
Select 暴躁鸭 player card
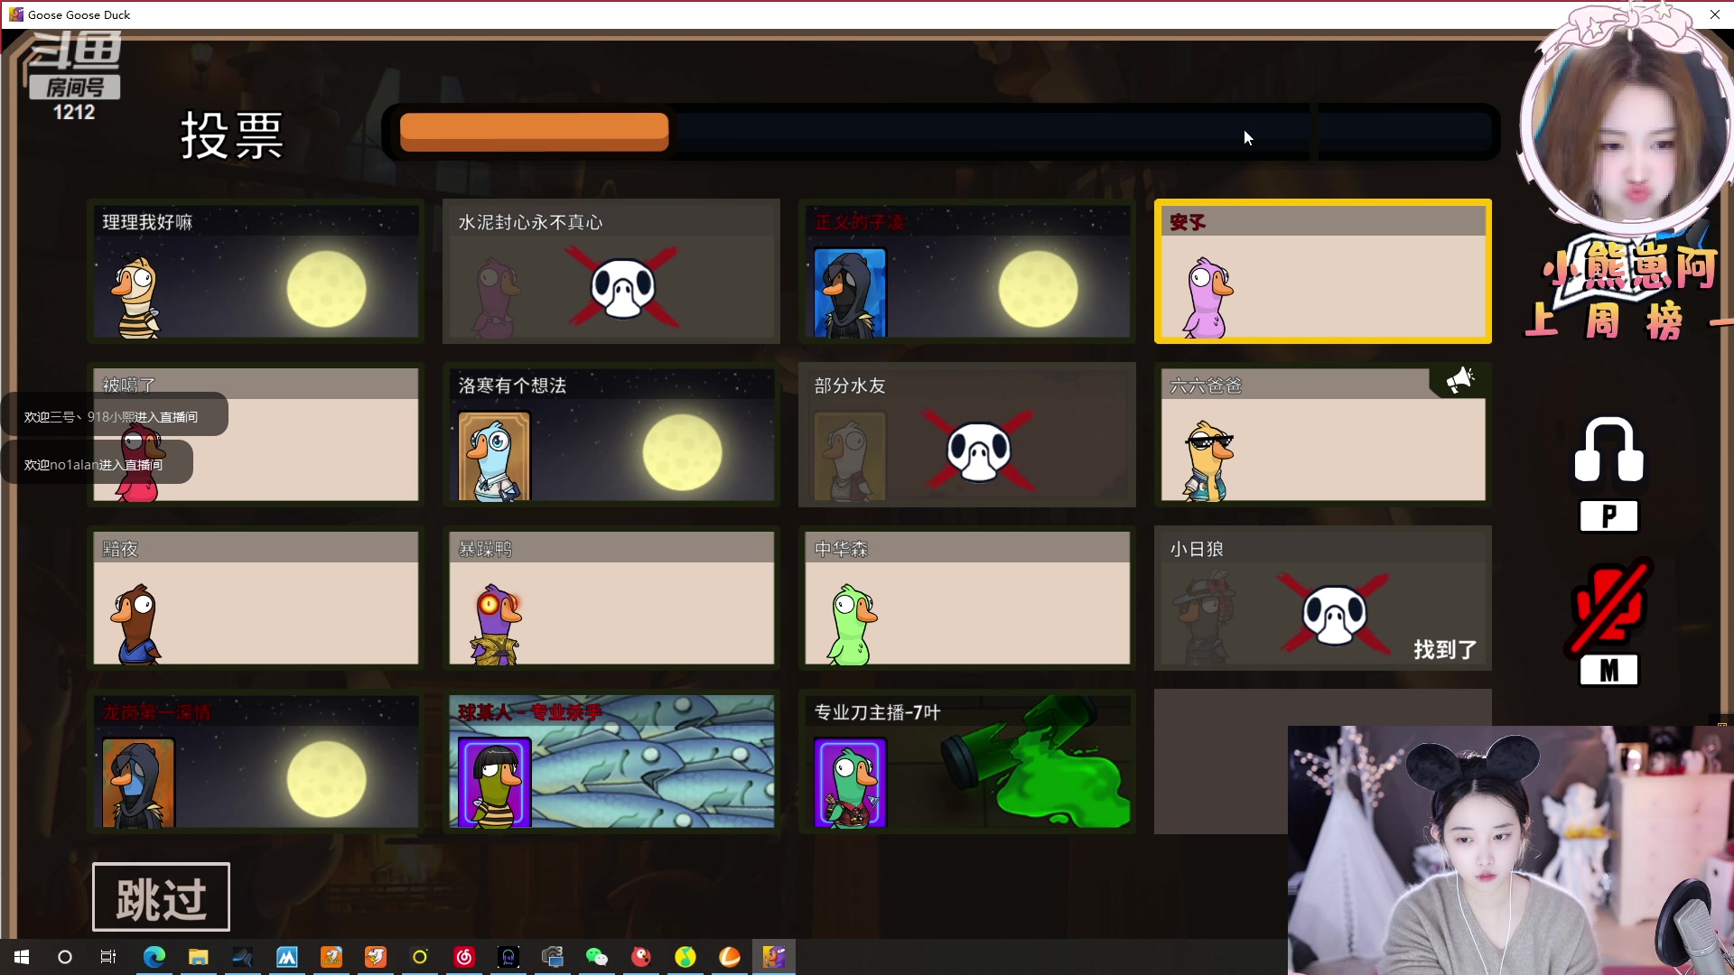tap(611, 598)
